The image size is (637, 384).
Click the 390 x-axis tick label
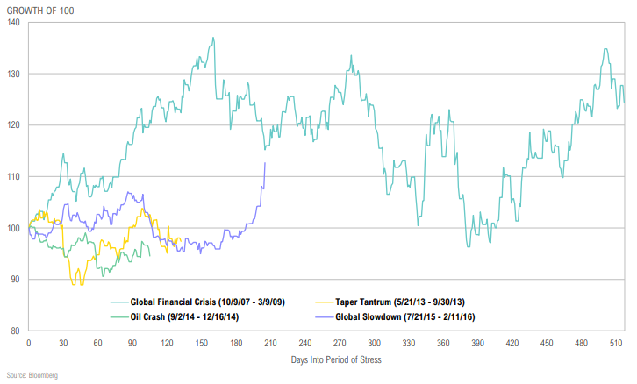(x=477, y=344)
